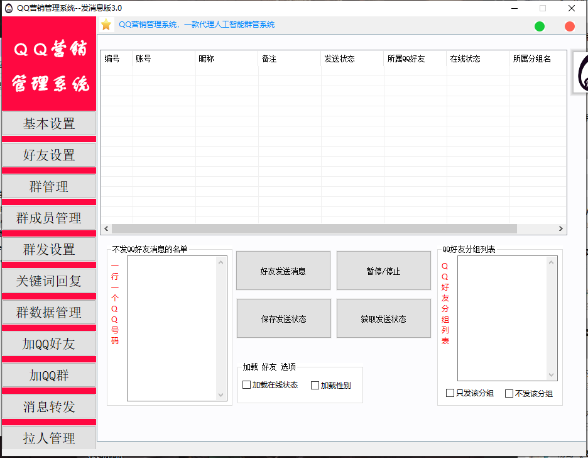Open 关键词回复 settings
Screen dimensions: 588x458
coord(49,281)
